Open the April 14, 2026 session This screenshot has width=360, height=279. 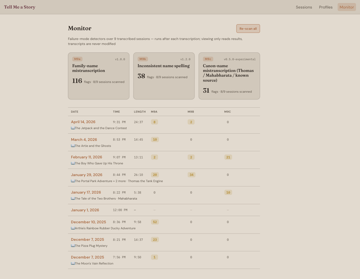click(x=83, y=122)
